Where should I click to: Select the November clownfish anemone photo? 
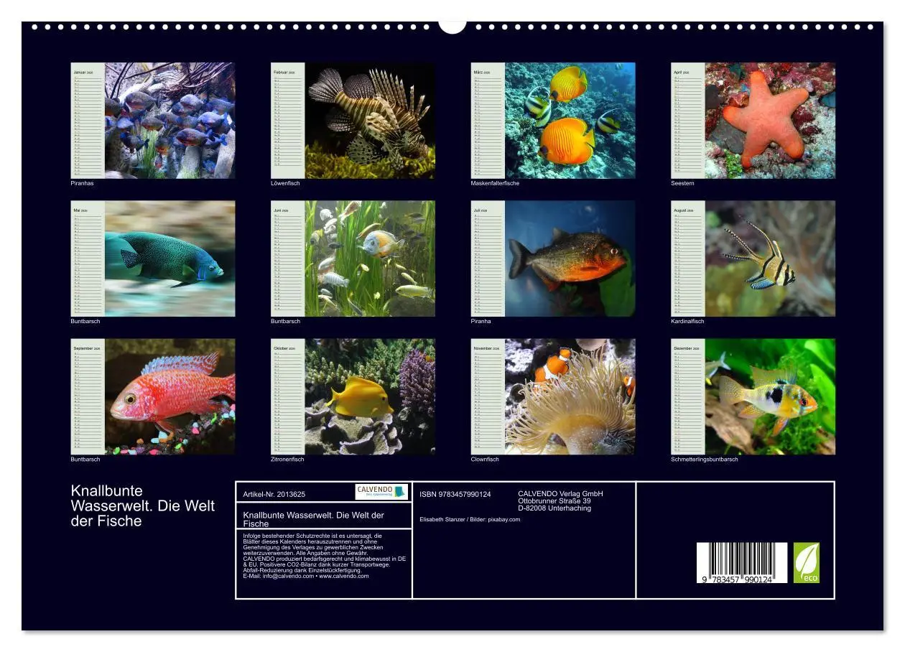pos(570,396)
